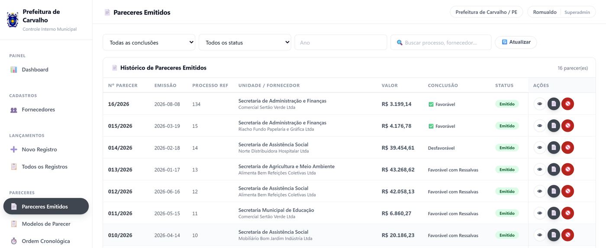Cancel parecer 16/2026 with red icon
606x248 pixels.
[x=567, y=104]
